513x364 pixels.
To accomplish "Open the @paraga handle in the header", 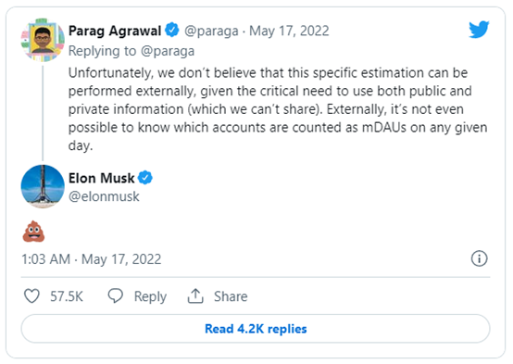I will coord(211,31).
